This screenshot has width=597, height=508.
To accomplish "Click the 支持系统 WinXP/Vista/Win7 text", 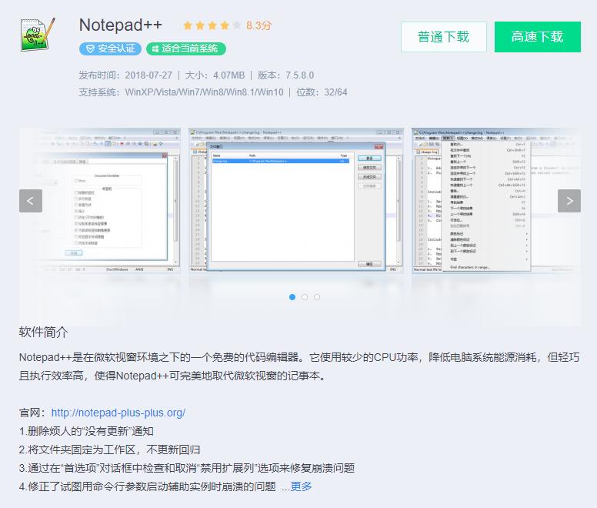I will (181, 92).
